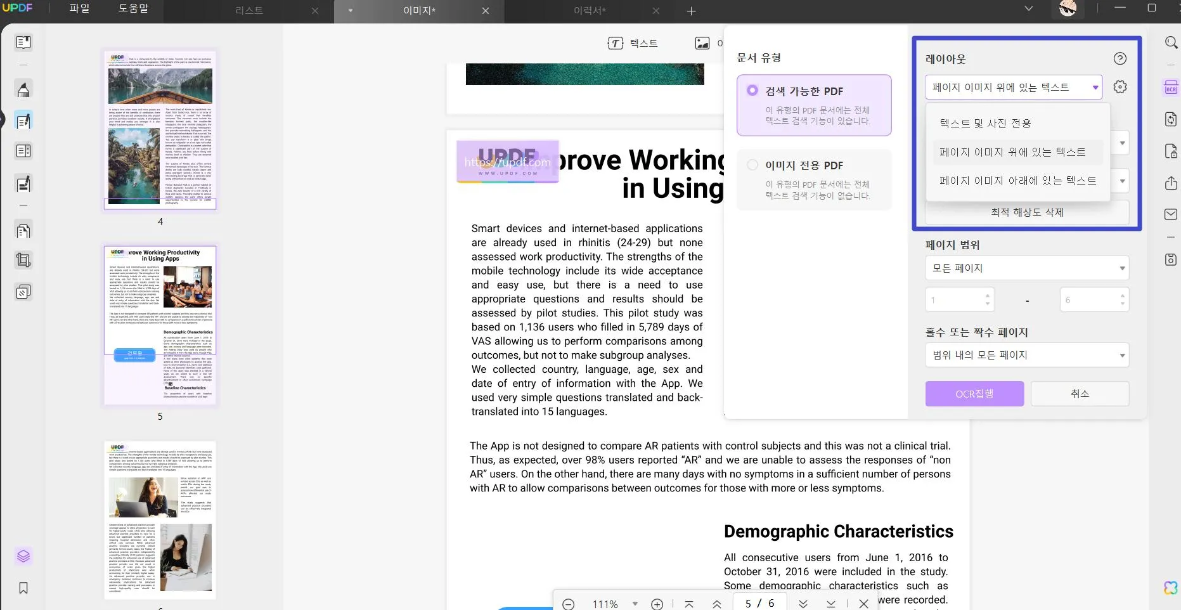Click the OCR recognize text icon in right sidebar
The image size is (1181, 610).
[1171, 88]
